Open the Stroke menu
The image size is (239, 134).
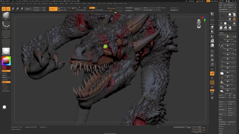[x=94, y=3]
